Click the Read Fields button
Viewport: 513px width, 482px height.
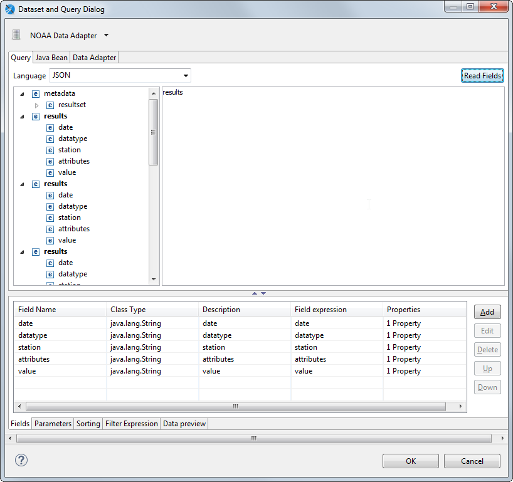coord(482,76)
